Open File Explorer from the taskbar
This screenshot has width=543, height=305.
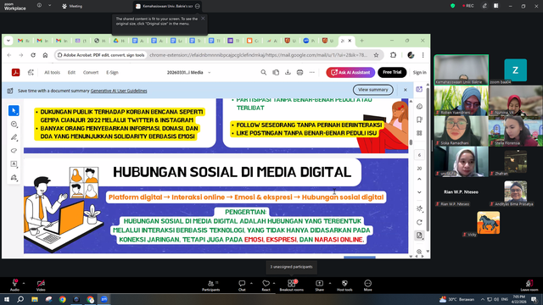[35, 299]
